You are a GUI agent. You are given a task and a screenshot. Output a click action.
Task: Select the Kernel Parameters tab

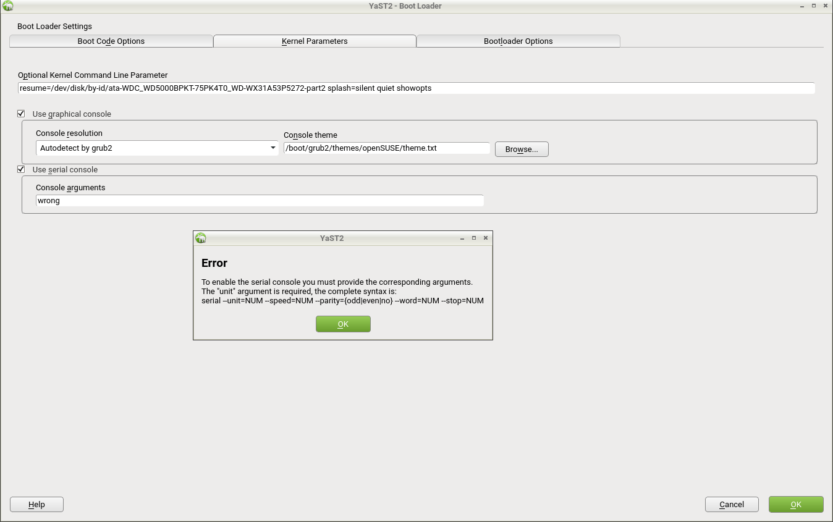tap(315, 41)
